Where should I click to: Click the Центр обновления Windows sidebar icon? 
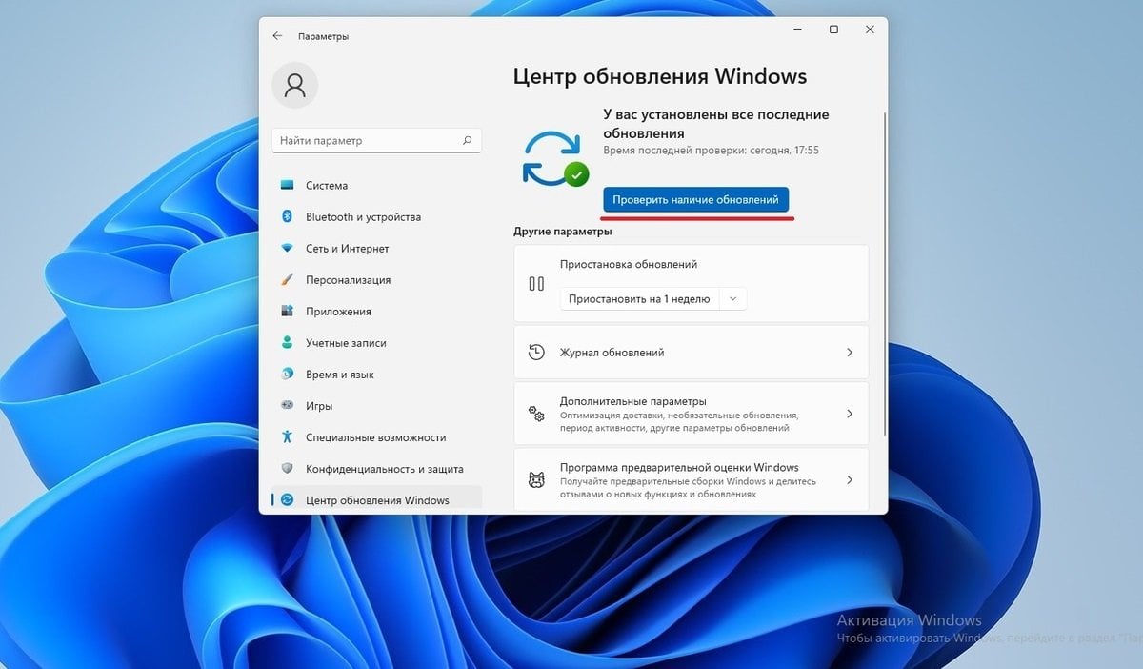(287, 500)
